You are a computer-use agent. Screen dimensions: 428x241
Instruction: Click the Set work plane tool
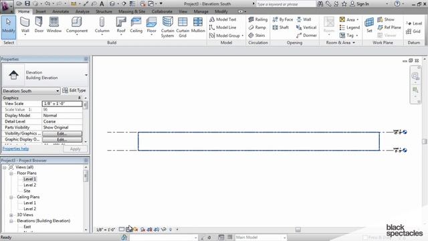pyautogui.click(x=369, y=25)
